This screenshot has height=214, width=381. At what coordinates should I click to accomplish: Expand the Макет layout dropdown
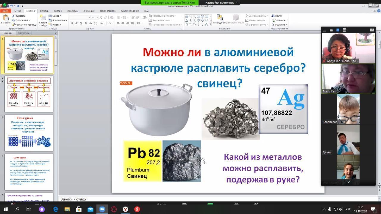click(x=55, y=16)
